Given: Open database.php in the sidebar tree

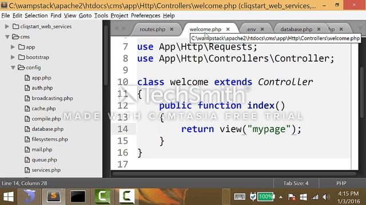Looking at the screenshot, I should (47, 129).
